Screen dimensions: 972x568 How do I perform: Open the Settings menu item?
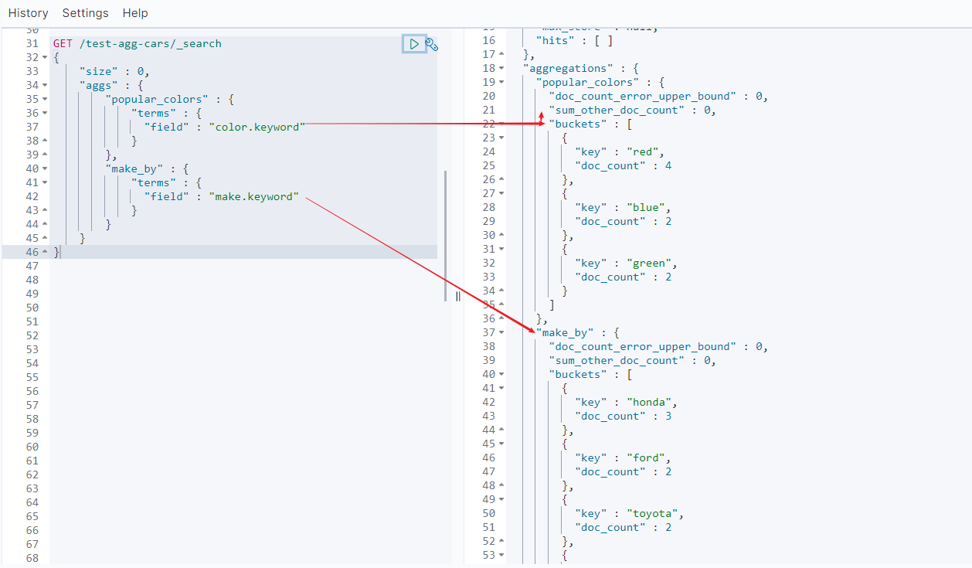(x=85, y=13)
